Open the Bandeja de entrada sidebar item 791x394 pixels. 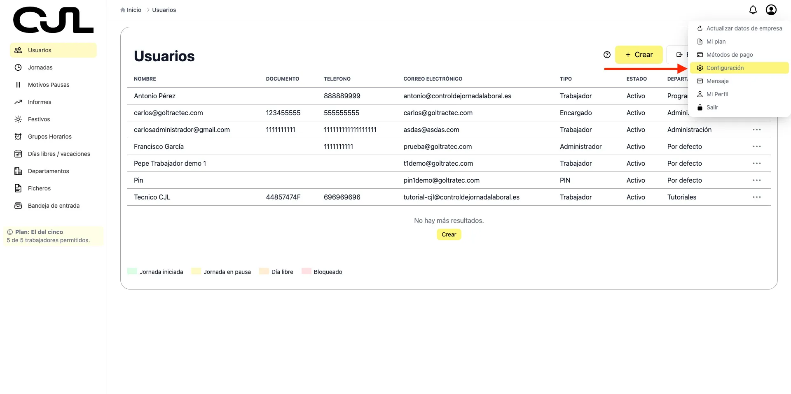54,206
